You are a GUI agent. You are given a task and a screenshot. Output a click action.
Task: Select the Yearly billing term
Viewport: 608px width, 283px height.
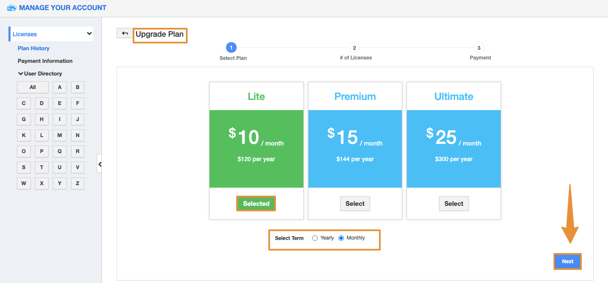click(315, 238)
